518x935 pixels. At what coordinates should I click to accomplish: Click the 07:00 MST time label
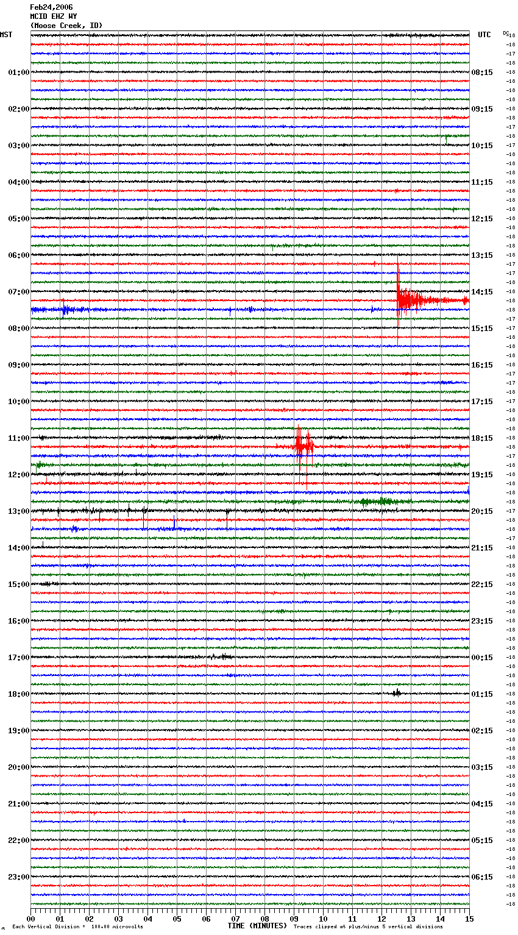[x=19, y=292]
